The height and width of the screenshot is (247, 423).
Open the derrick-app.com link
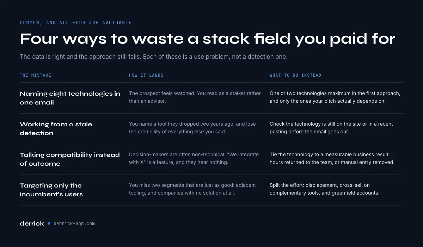(74, 223)
